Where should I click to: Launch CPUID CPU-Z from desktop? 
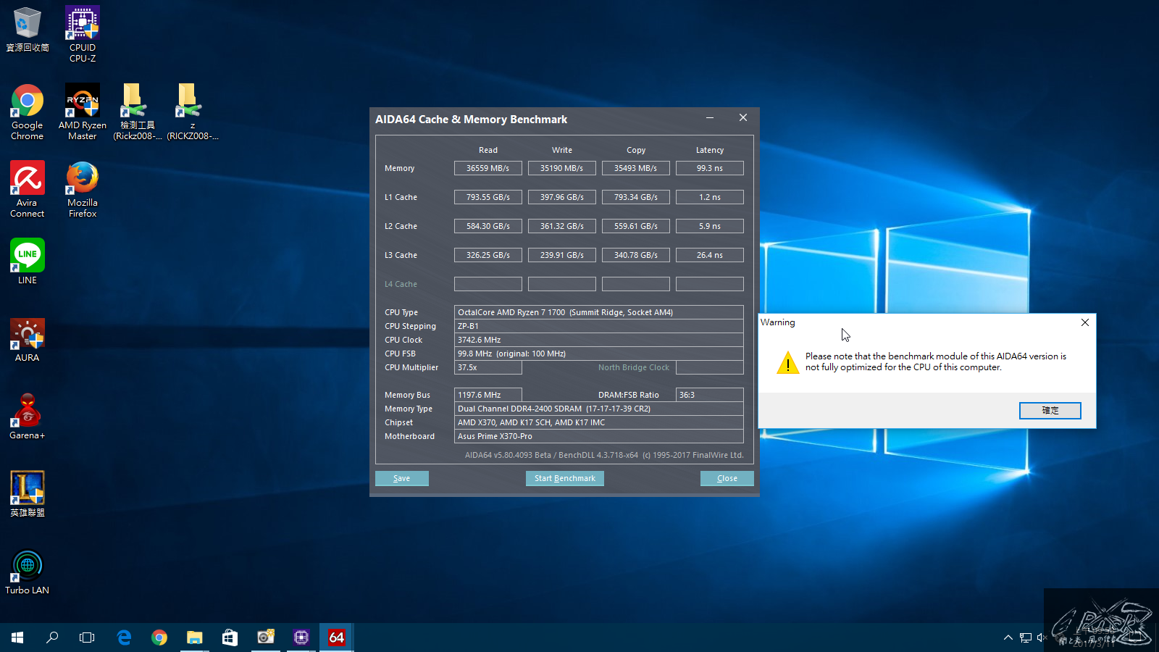tap(83, 34)
